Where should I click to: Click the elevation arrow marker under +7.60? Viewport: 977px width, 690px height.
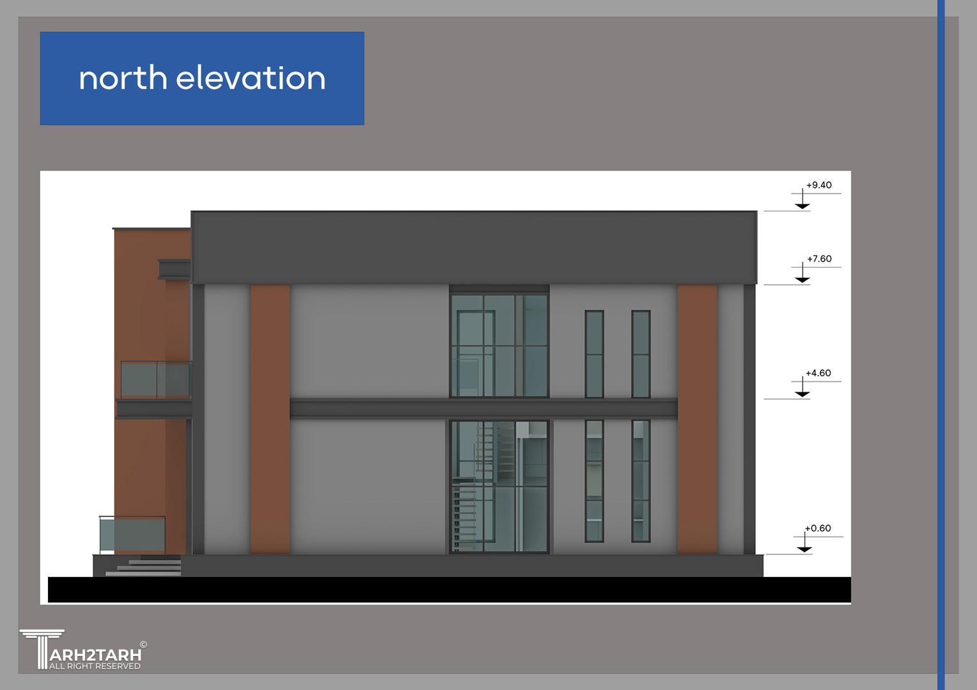pos(802,273)
